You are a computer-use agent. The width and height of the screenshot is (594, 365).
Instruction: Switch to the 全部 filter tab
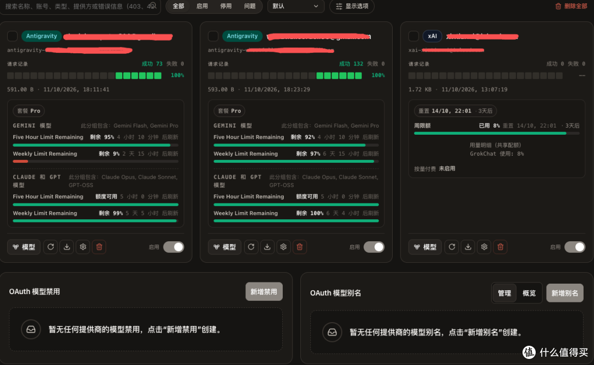tap(178, 6)
